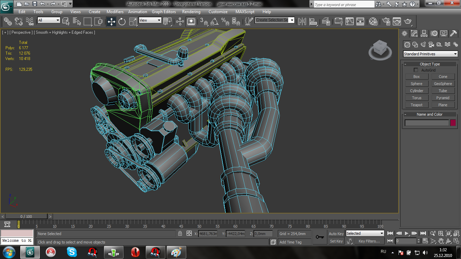Open the Mirror tool in the toolbar
Screen dimensions: 461x259
click(302, 22)
